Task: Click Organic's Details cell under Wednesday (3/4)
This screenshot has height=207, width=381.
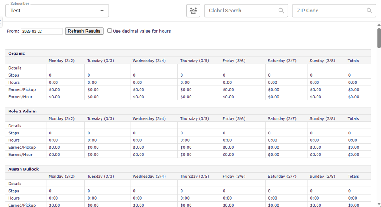Action: tap(154, 68)
